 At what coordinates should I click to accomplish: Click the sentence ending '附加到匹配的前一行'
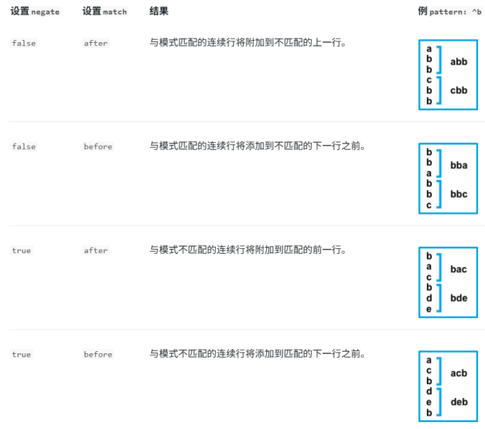pos(248,250)
